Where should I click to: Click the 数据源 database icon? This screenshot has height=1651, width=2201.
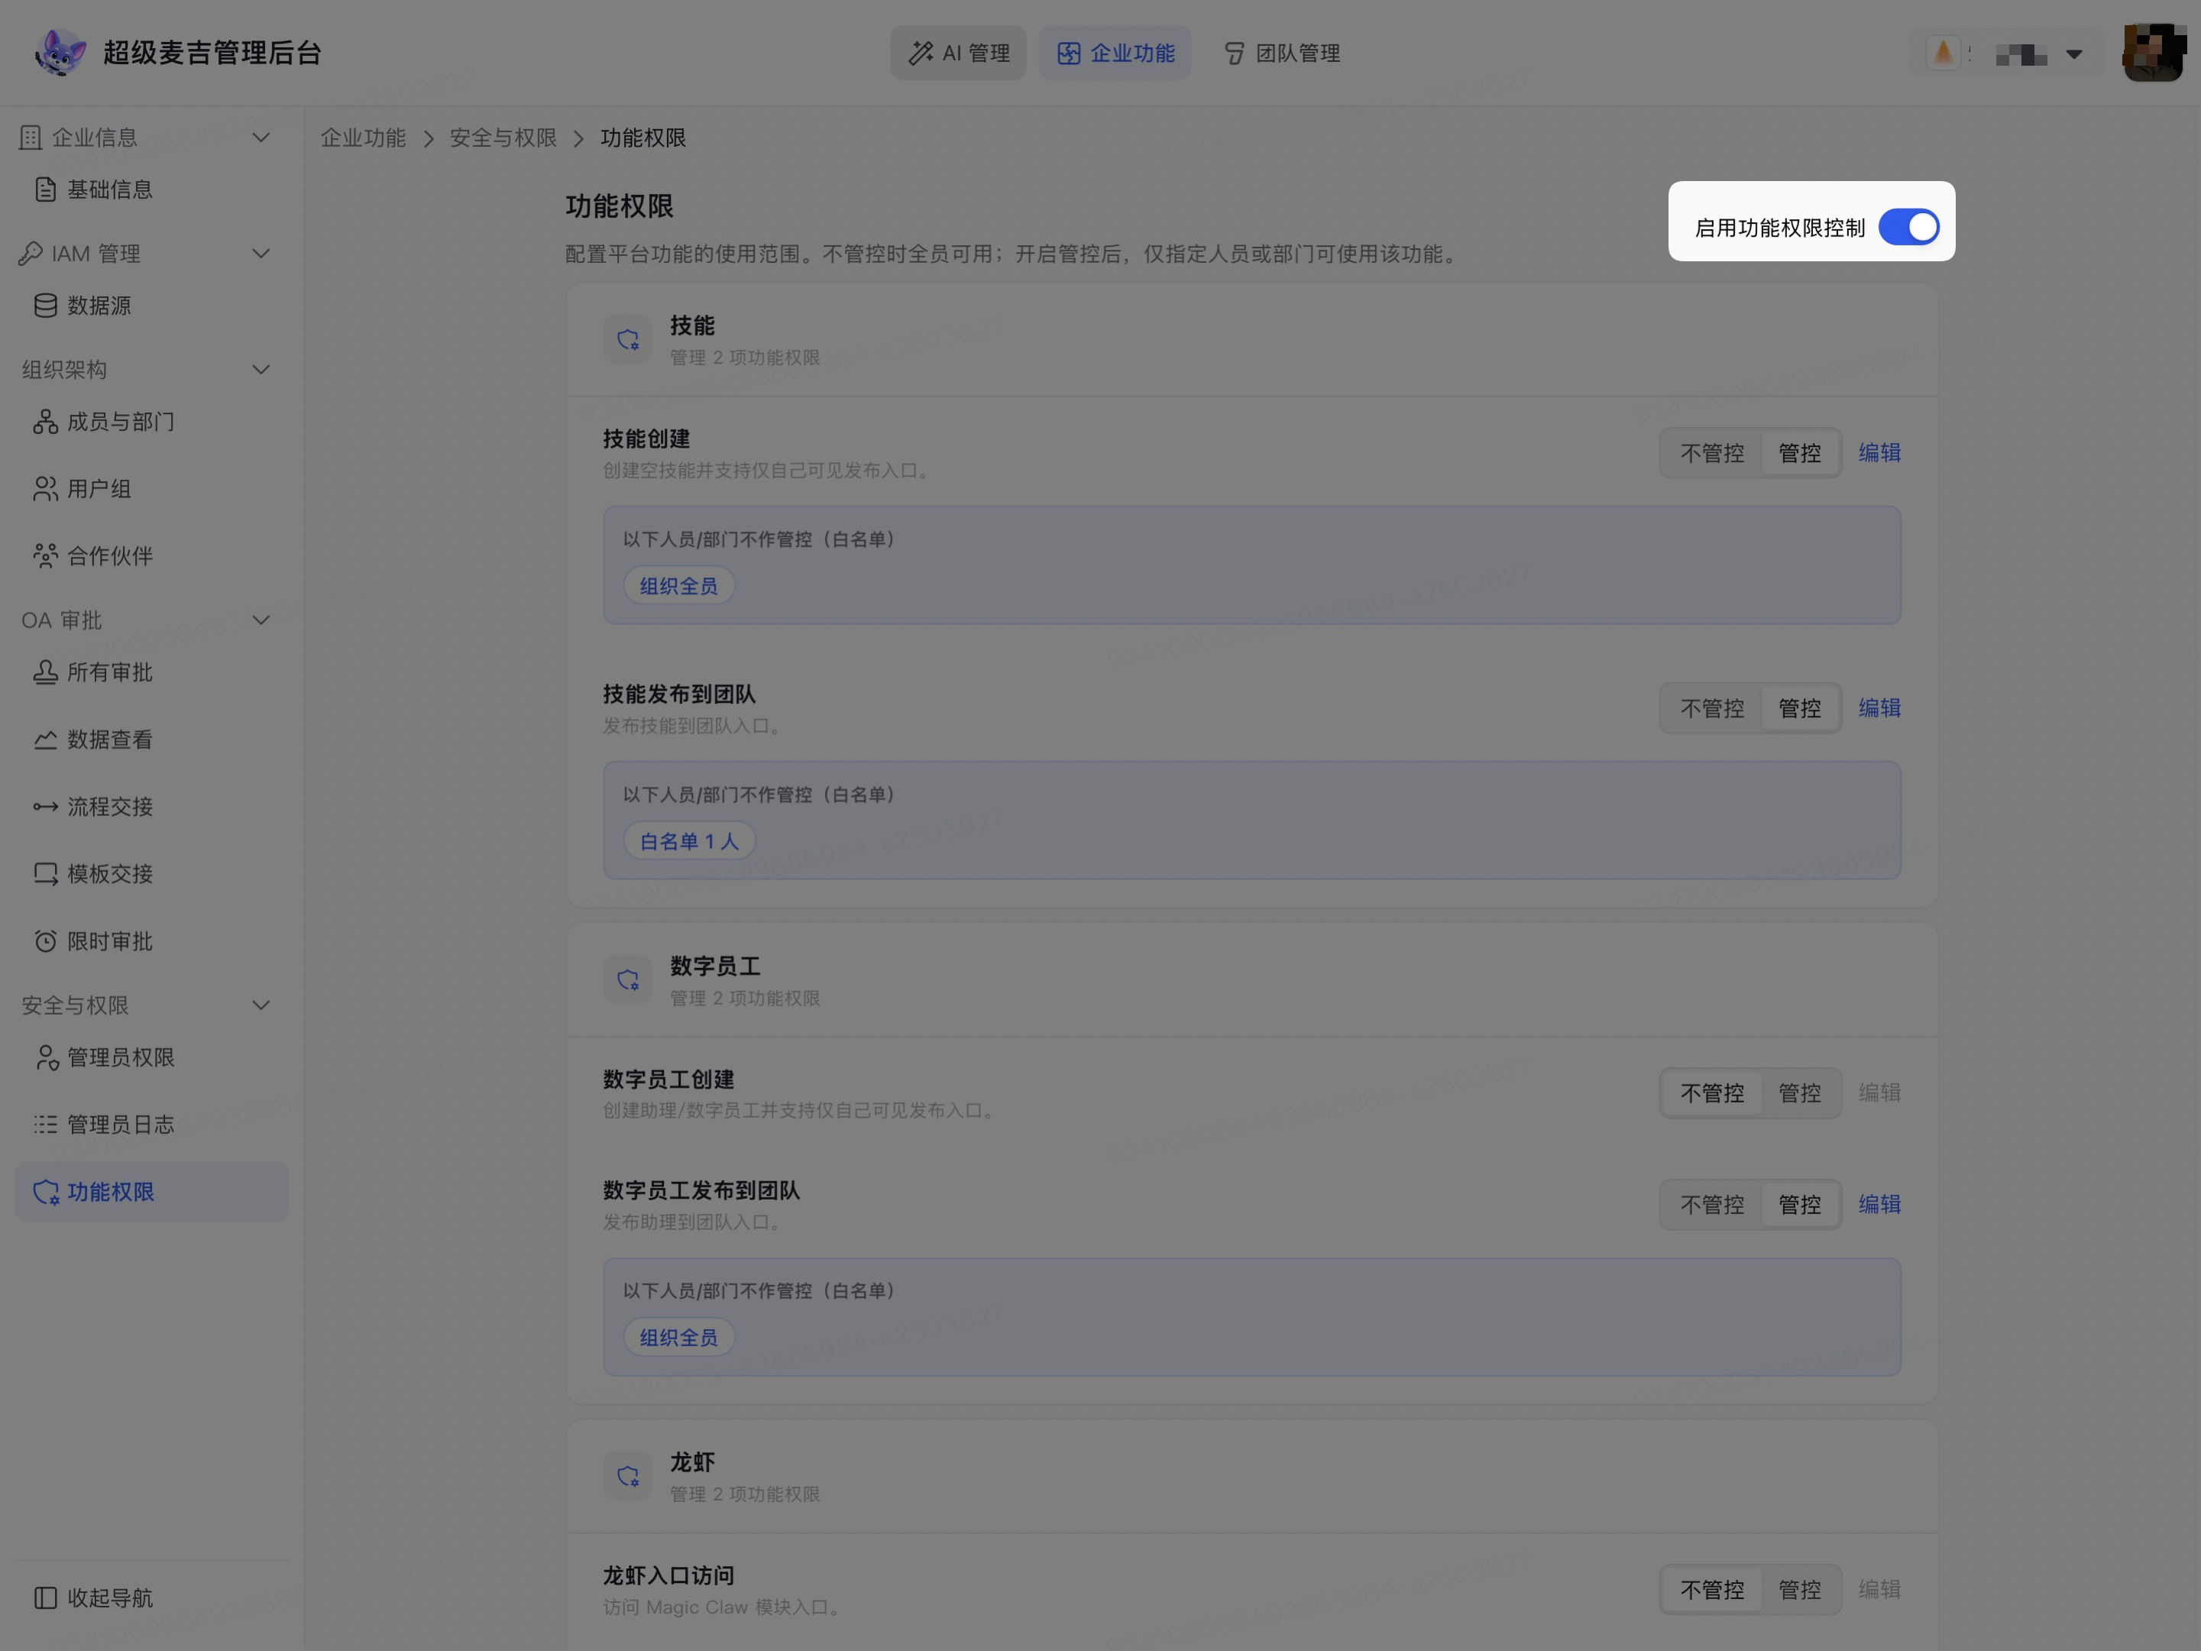[x=46, y=306]
